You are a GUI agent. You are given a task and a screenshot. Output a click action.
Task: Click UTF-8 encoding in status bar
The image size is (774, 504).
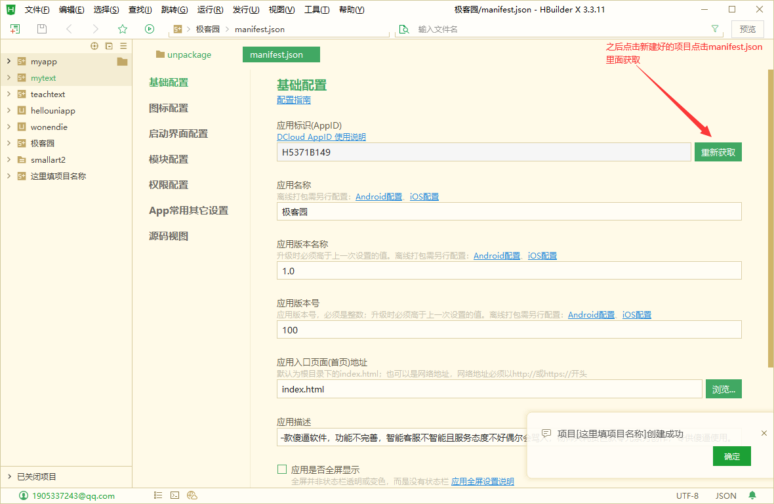click(x=687, y=495)
